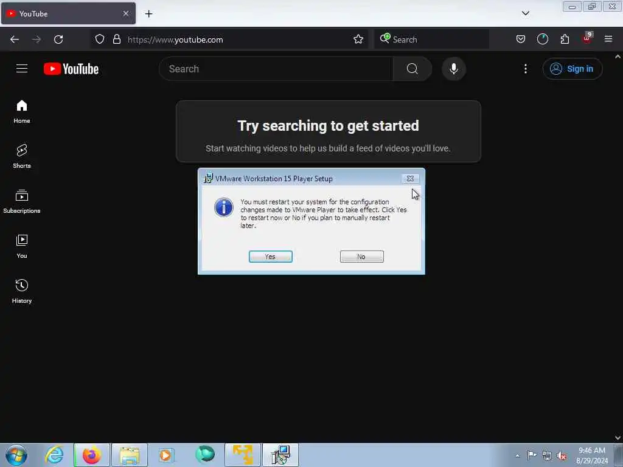Expand the list all tabs chevron
The height and width of the screenshot is (467, 623).
pyautogui.click(x=525, y=13)
